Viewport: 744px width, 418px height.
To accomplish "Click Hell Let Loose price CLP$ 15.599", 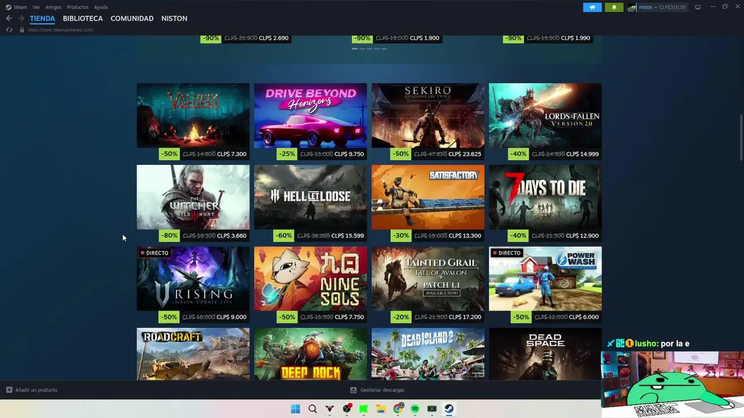I will [347, 236].
